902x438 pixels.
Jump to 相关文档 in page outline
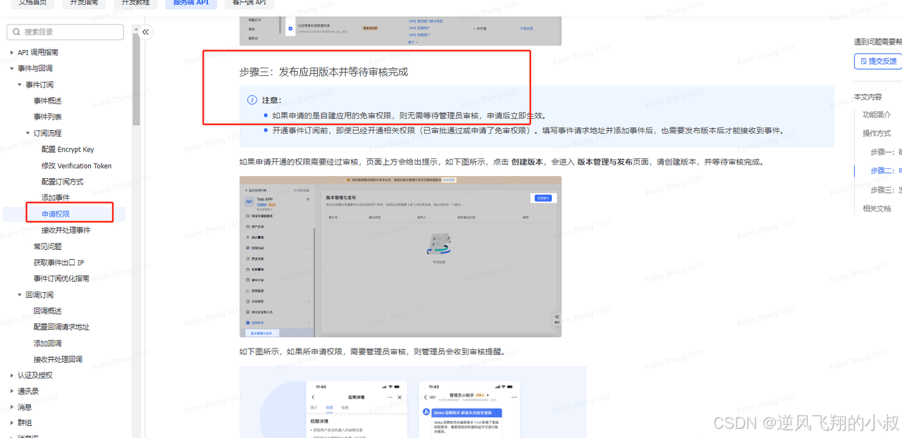click(877, 208)
